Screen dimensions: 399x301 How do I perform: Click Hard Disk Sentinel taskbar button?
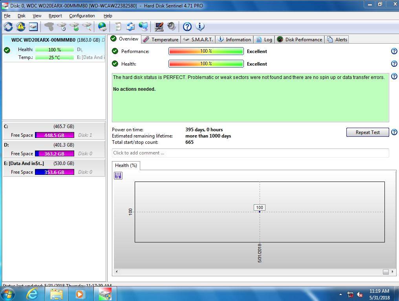(105, 294)
